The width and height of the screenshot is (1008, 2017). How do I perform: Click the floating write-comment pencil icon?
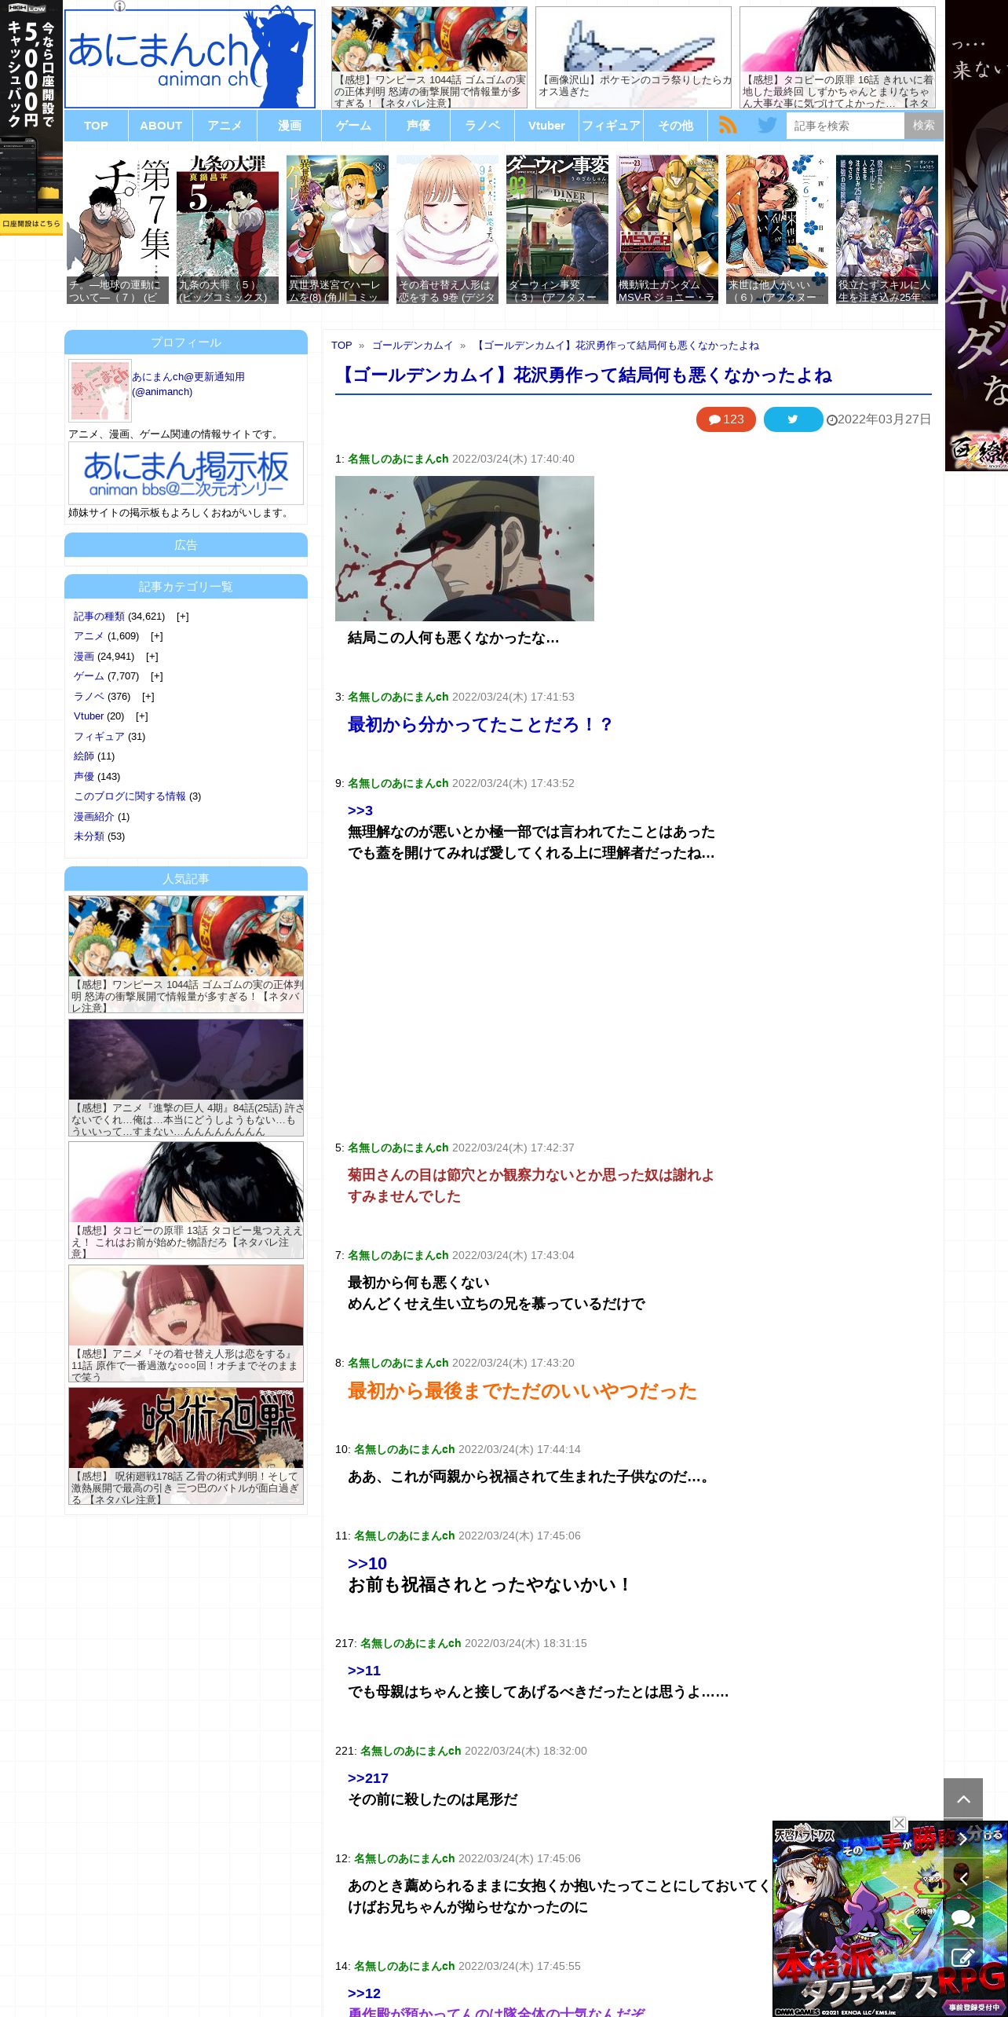963,1958
